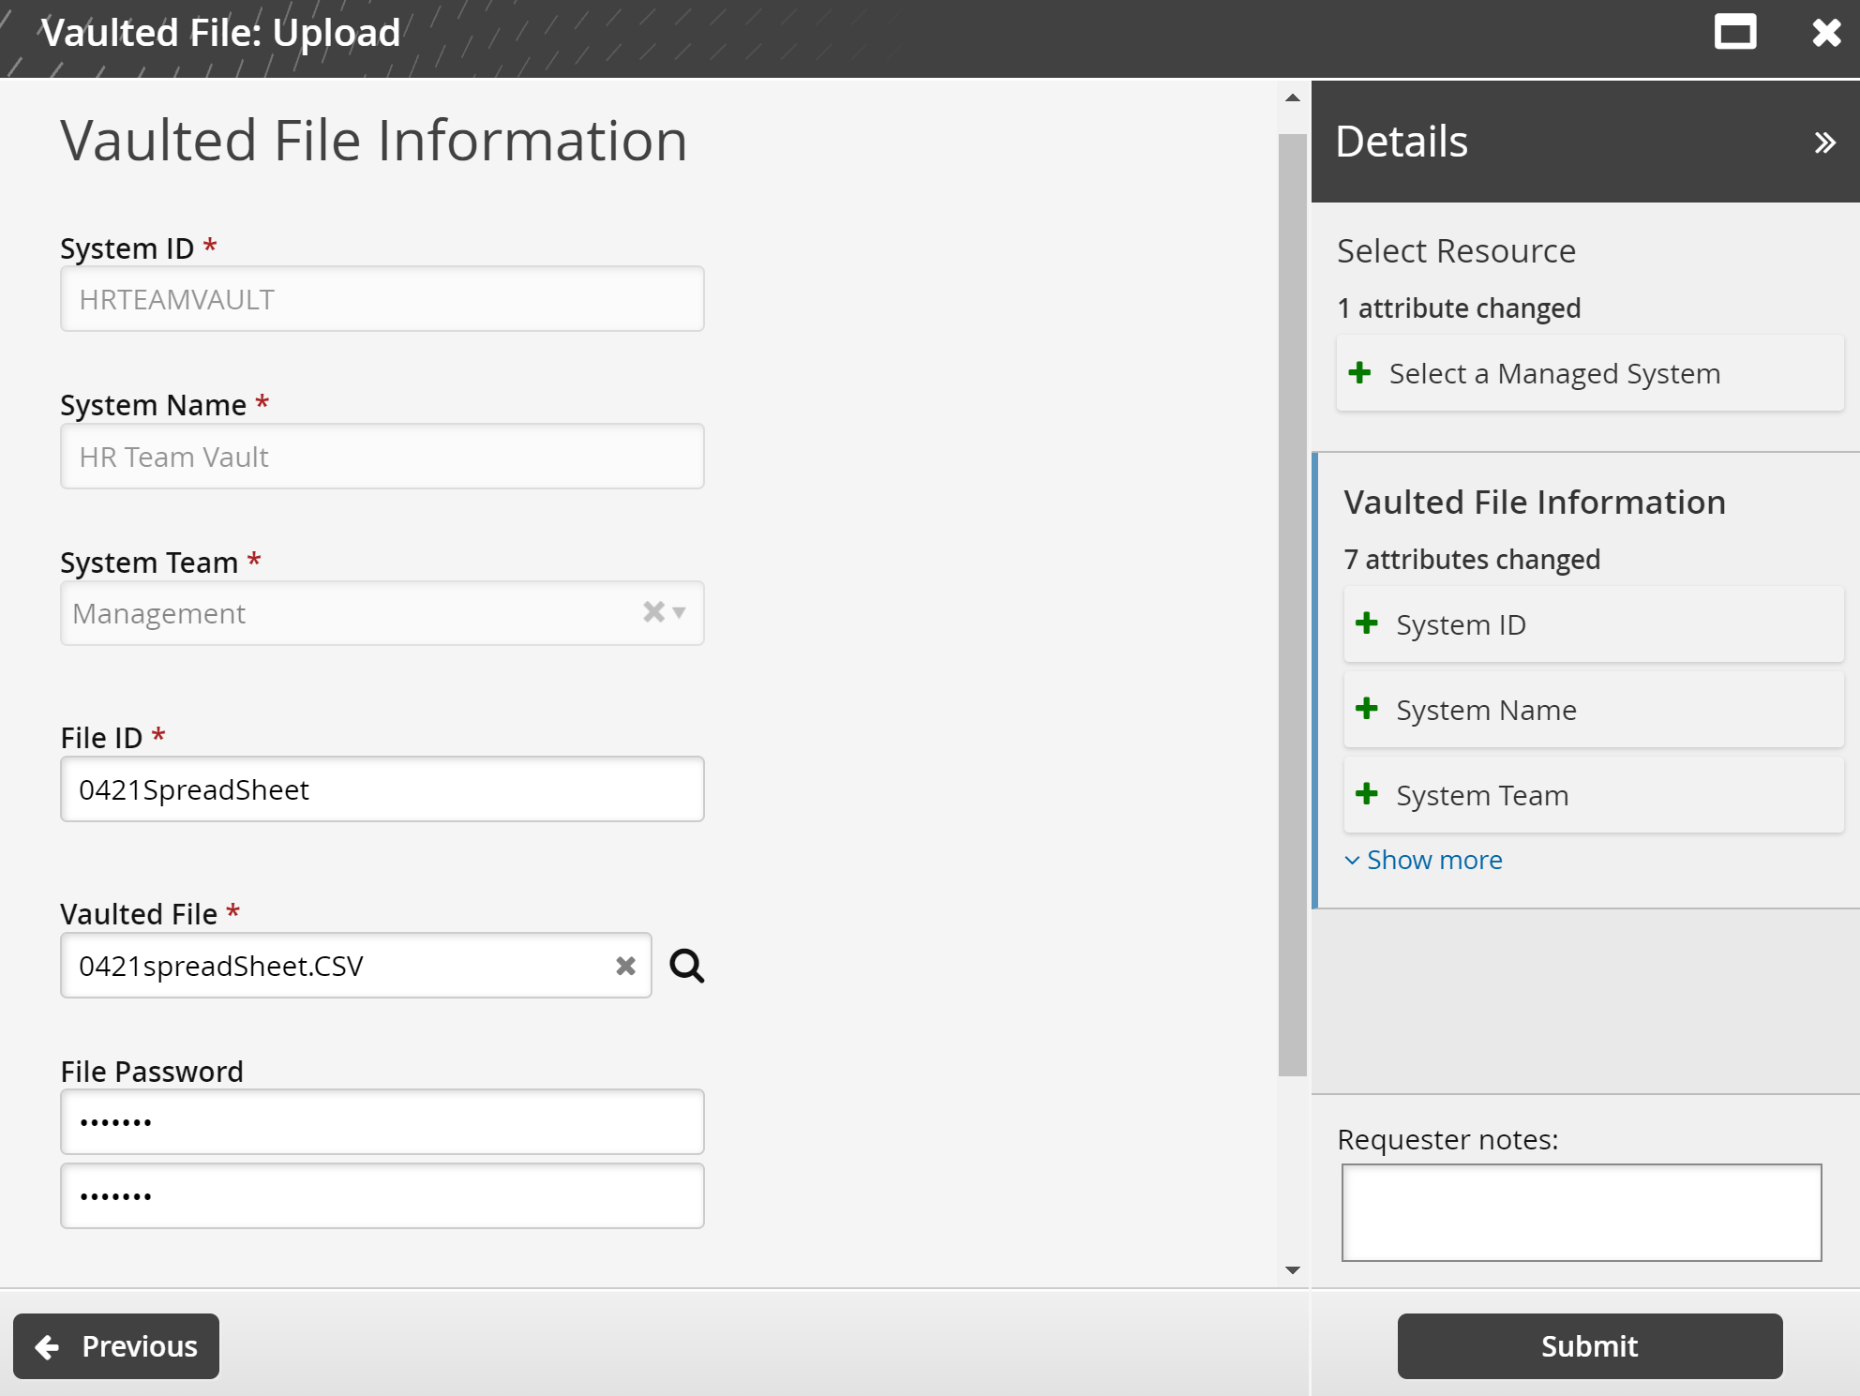
Task: Click the scroll down arrow
Action: pos(1291,1271)
